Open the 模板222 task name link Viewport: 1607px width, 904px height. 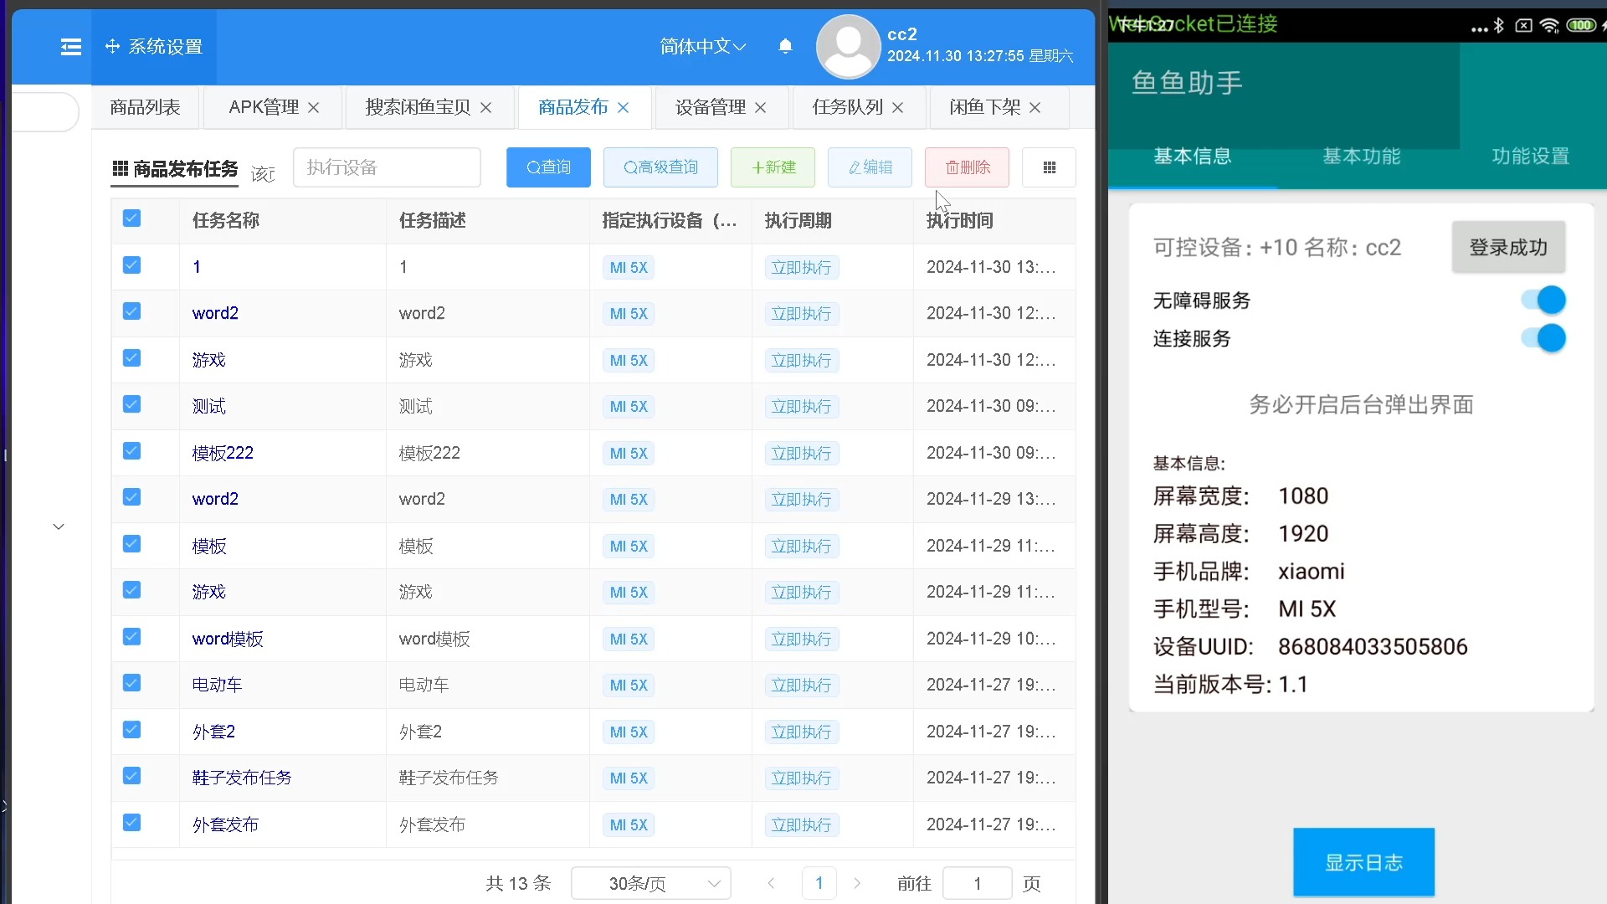[223, 453]
